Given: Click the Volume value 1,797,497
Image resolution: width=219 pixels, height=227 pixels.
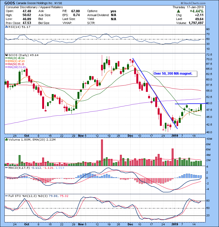Looking at the screenshot, I should [x=196, y=23].
